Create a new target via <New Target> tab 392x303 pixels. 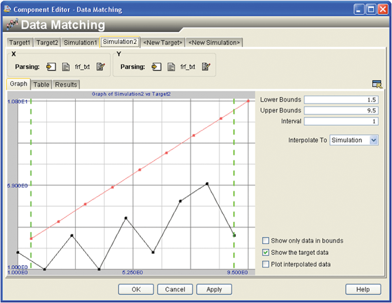pyautogui.click(x=163, y=42)
